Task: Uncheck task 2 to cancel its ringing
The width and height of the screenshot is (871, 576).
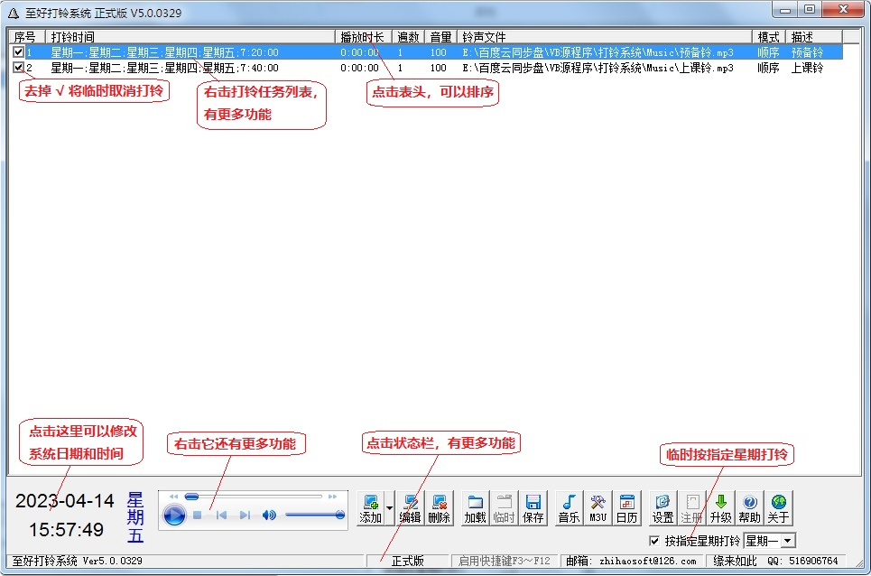Action: click(20, 67)
